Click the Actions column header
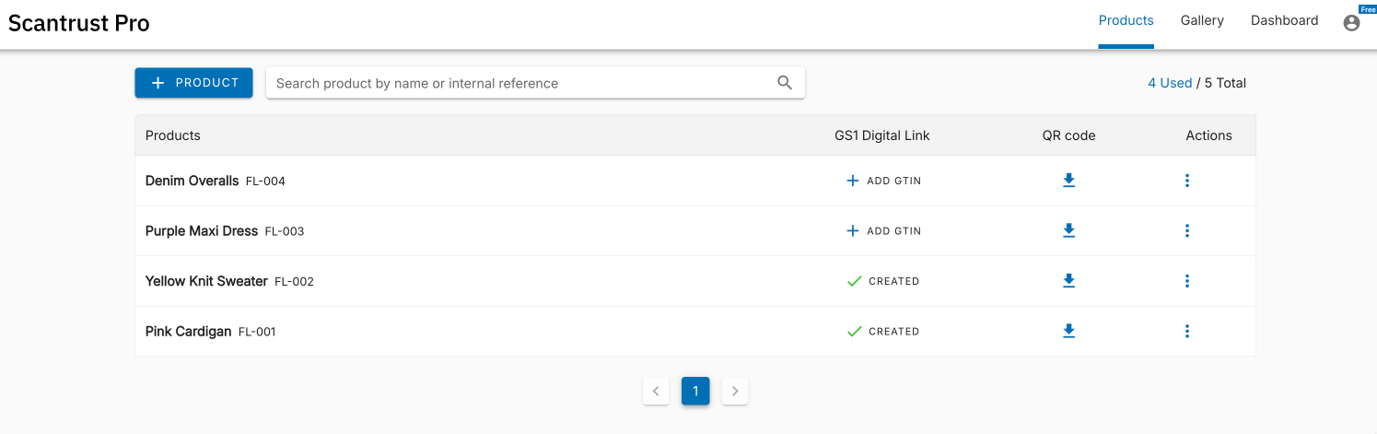The width and height of the screenshot is (1377, 434). pyautogui.click(x=1208, y=135)
